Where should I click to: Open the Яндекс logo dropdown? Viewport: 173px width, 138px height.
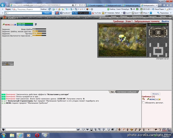click(x=12, y=9)
